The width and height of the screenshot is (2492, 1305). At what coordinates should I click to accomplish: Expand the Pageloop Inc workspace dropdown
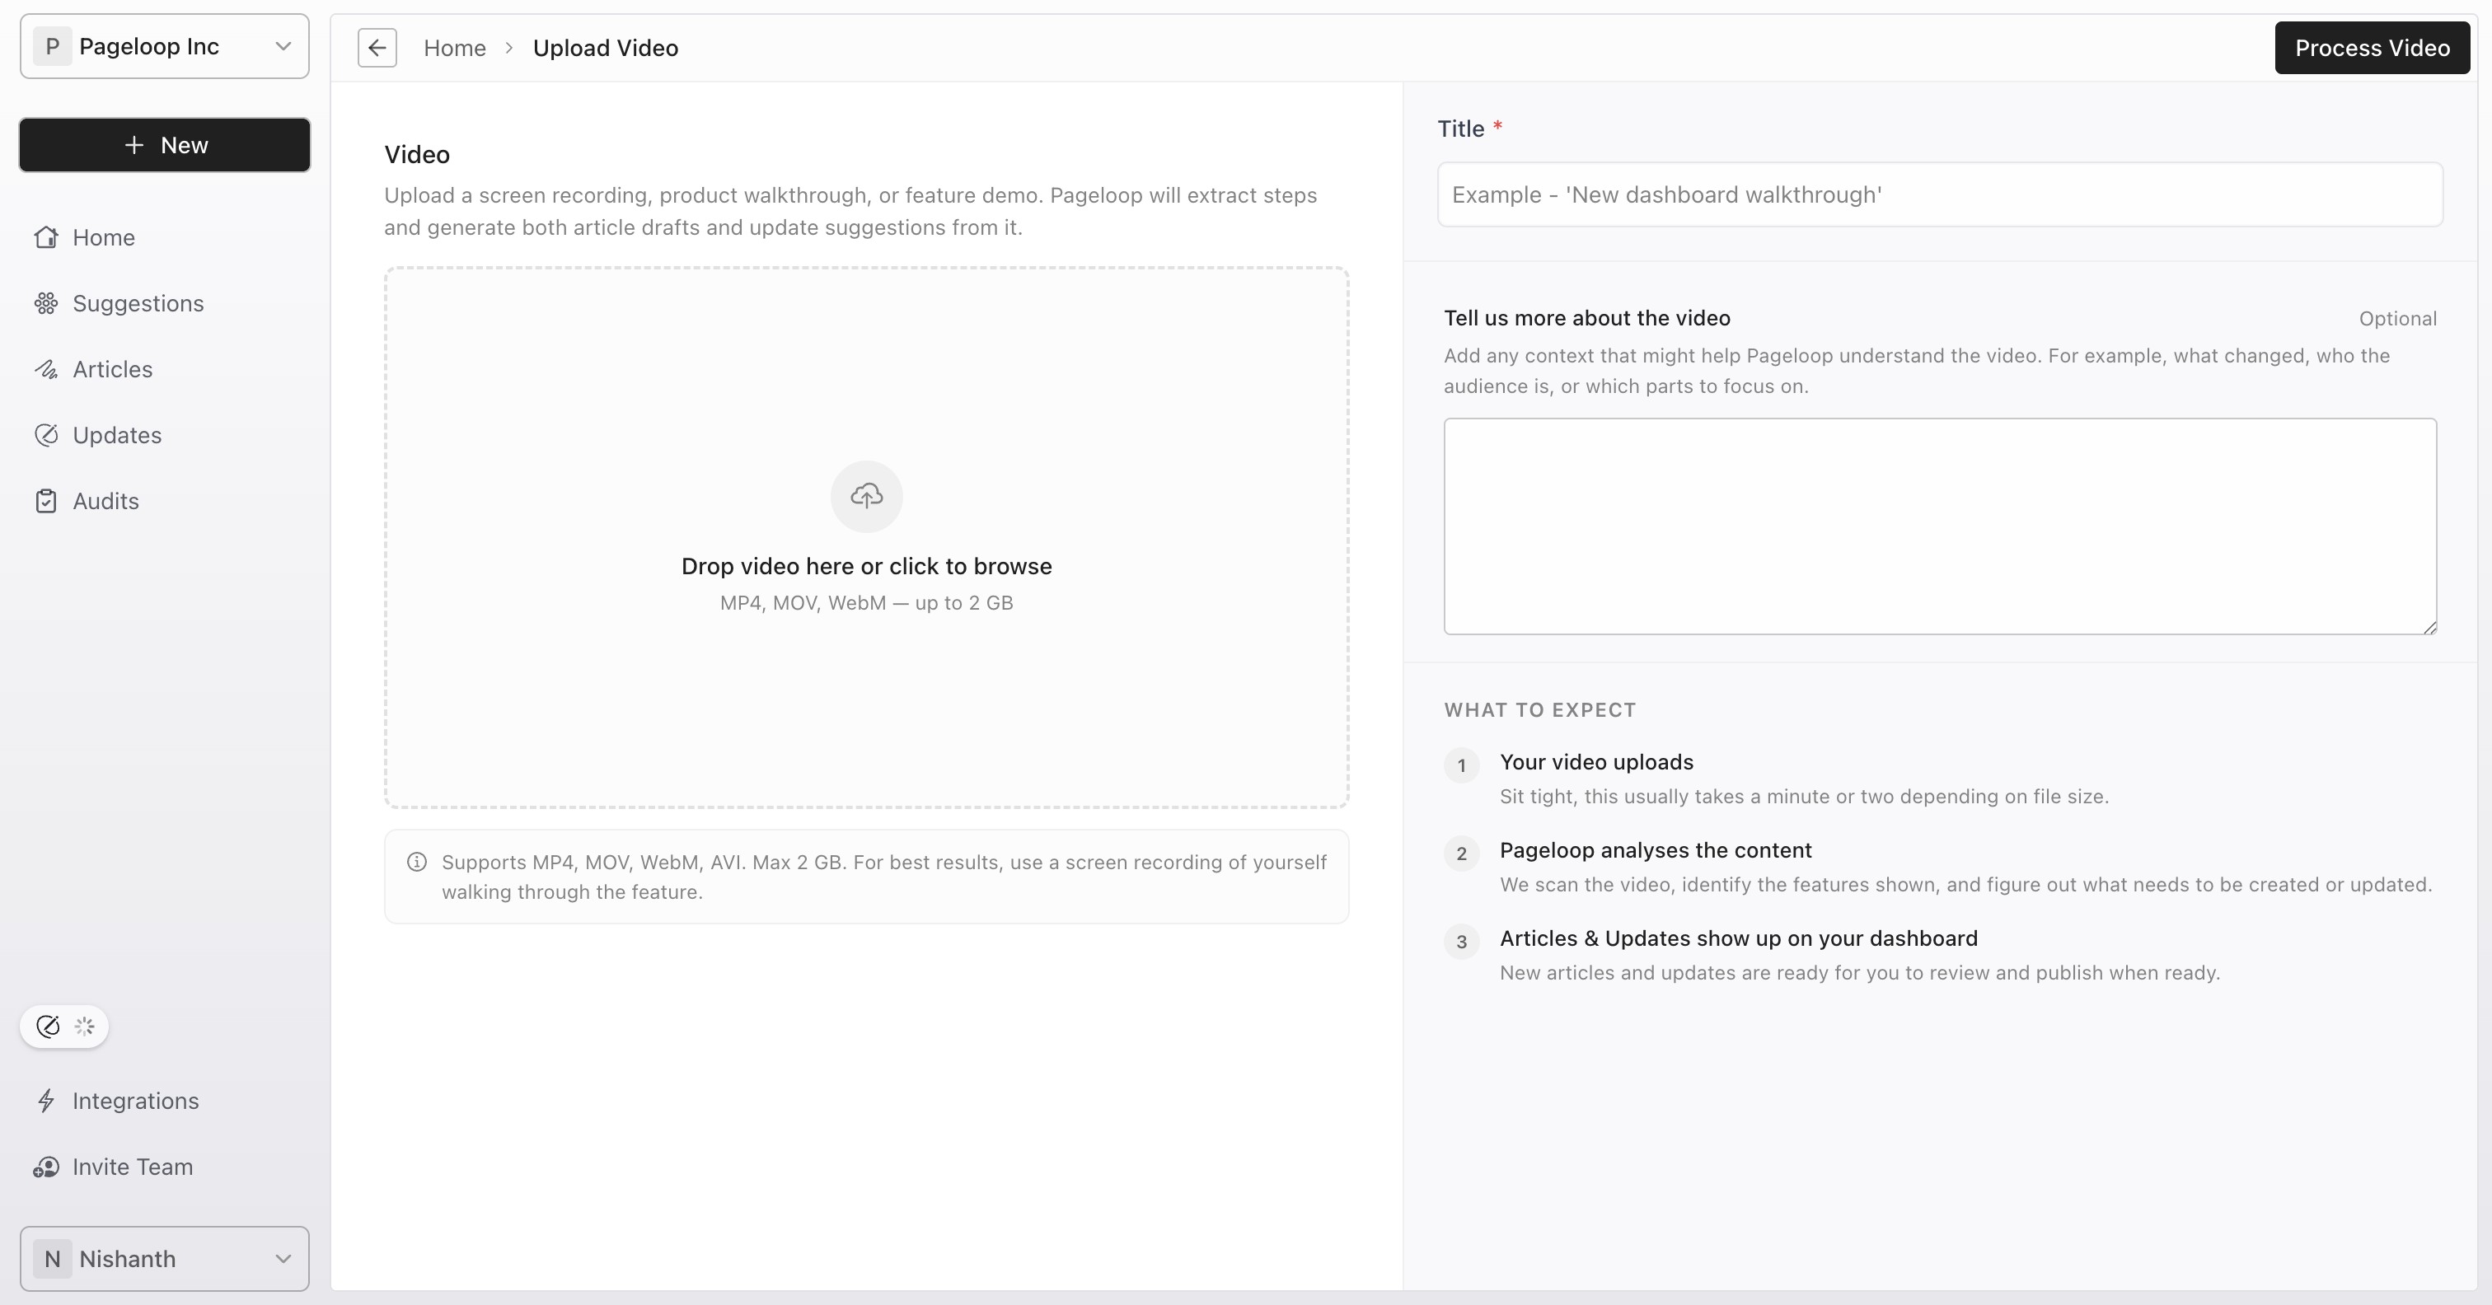165,46
